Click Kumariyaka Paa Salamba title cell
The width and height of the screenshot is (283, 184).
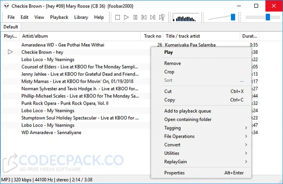[x=190, y=45]
